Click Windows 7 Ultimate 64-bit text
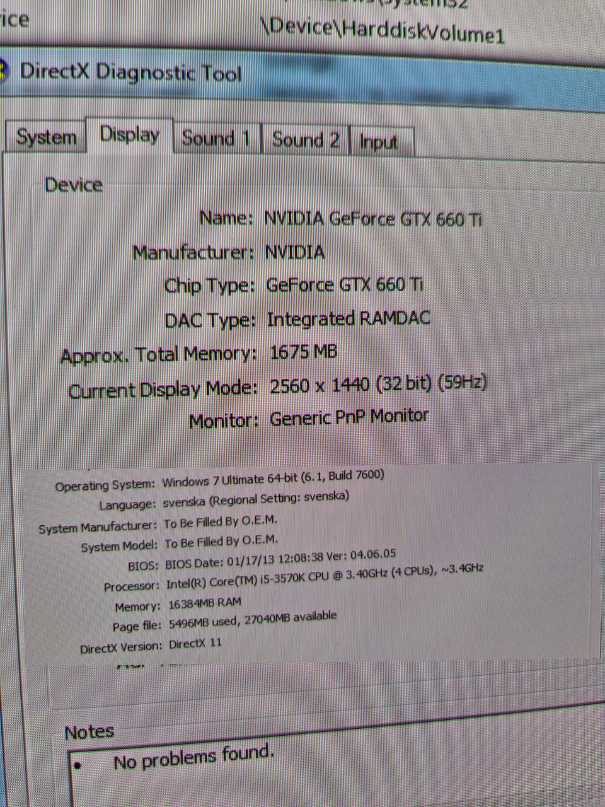Viewport: 605px width, 807px height. click(273, 479)
